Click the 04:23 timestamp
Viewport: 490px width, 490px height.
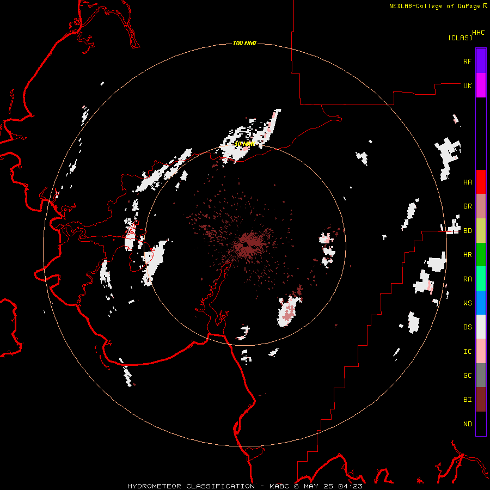(x=350, y=486)
